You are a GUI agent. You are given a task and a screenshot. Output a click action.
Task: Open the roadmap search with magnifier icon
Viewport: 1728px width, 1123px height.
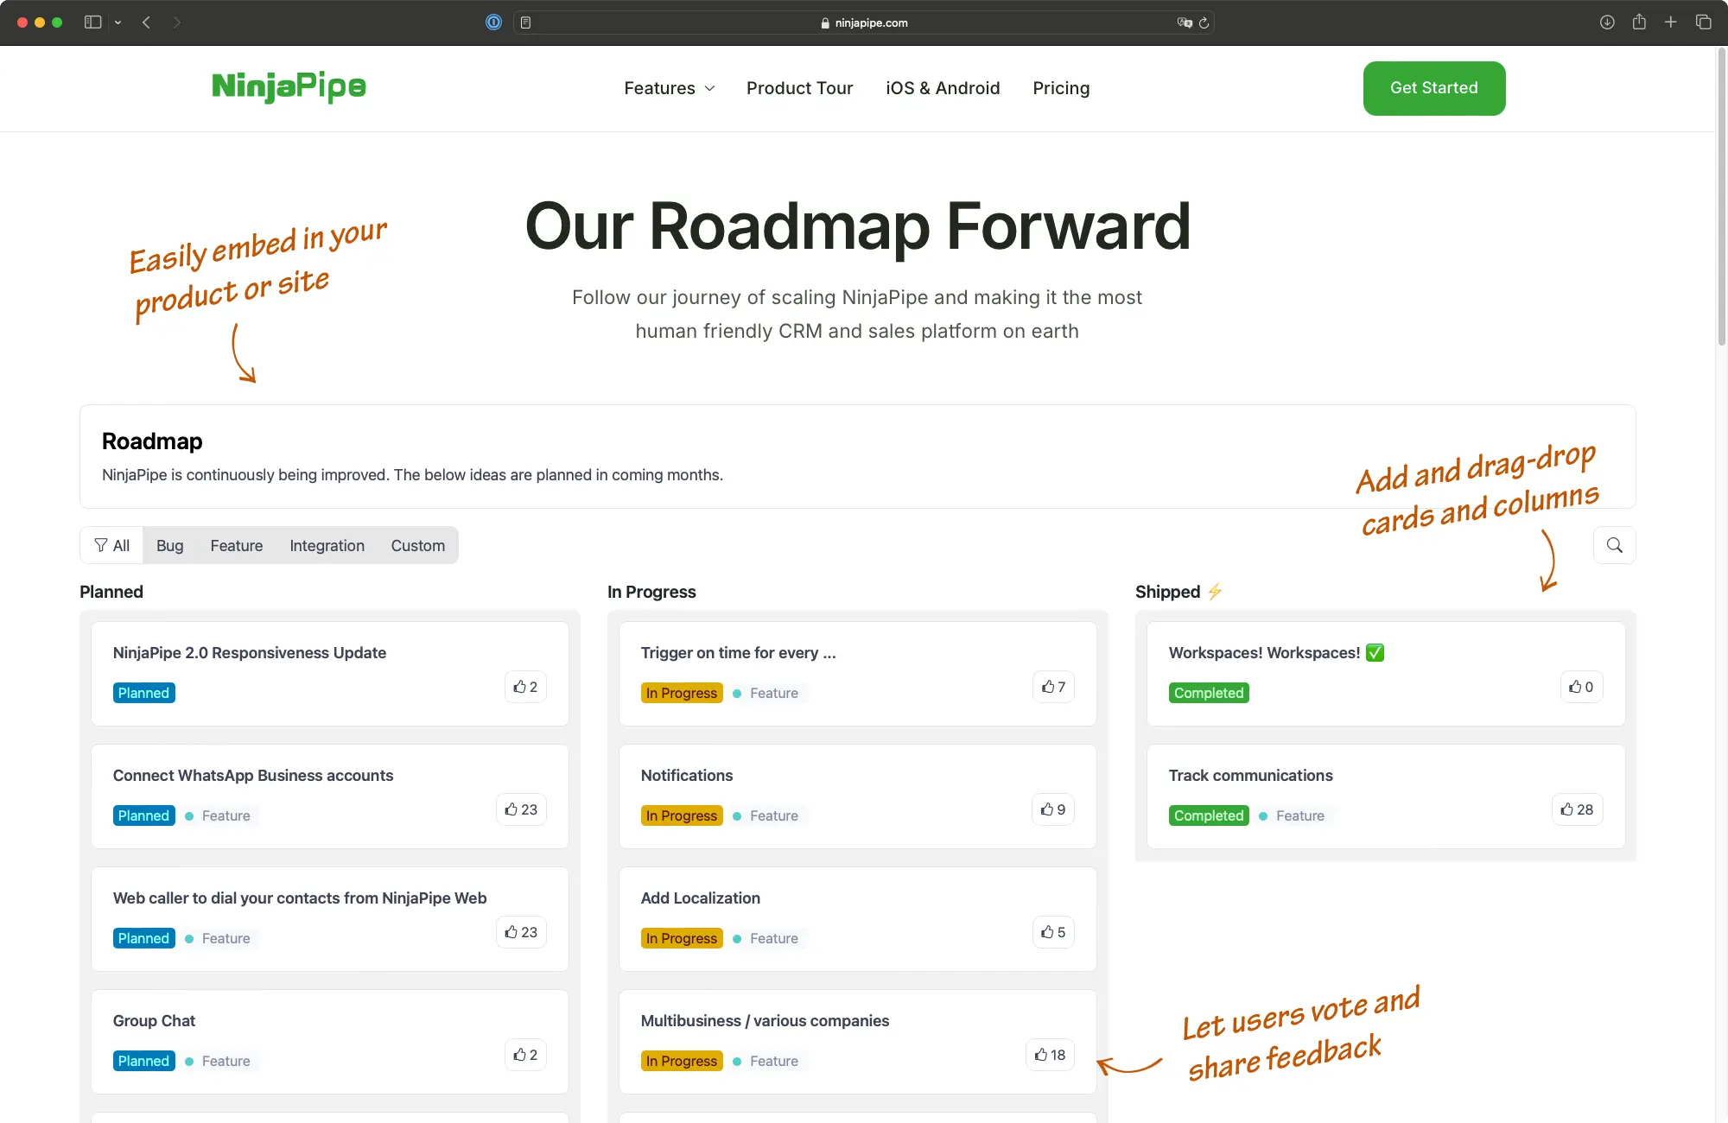(x=1614, y=545)
